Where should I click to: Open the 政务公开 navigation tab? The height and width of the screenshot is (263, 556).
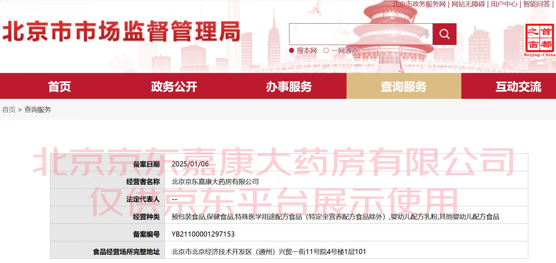coord(174,86)
